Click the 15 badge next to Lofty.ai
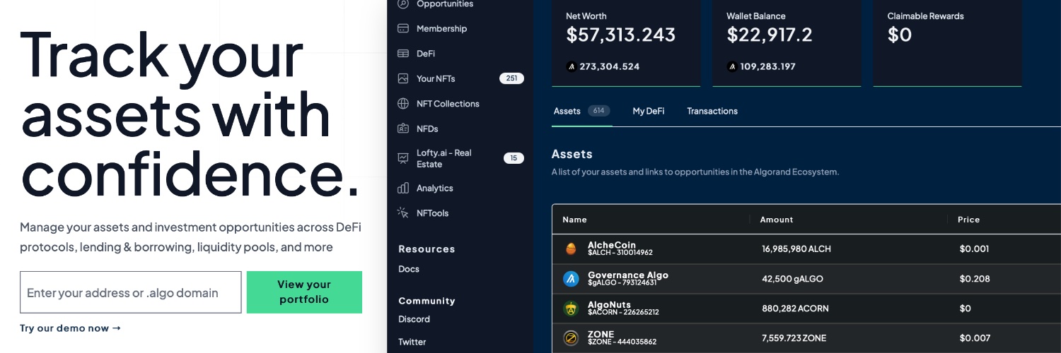This screenshot has height=353, width=1061. (x=514, y=158)
